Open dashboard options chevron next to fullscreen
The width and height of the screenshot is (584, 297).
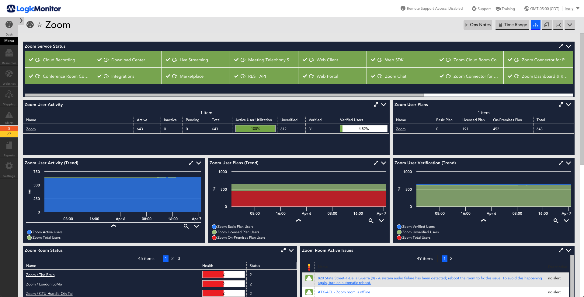click(x=569, y=25)
